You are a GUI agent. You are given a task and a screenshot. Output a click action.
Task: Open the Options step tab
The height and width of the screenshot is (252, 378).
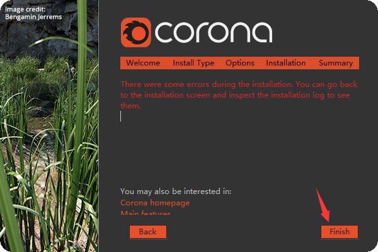240,63
